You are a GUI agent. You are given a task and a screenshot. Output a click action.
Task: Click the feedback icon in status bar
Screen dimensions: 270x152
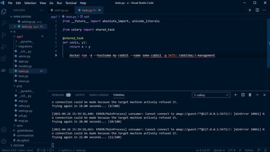[259, 150]
